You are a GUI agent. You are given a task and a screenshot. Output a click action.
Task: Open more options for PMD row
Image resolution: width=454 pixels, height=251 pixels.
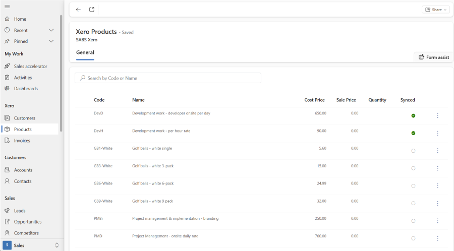(437, 238)
